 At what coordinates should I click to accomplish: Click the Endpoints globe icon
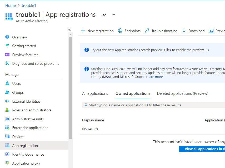click(120, 31)
